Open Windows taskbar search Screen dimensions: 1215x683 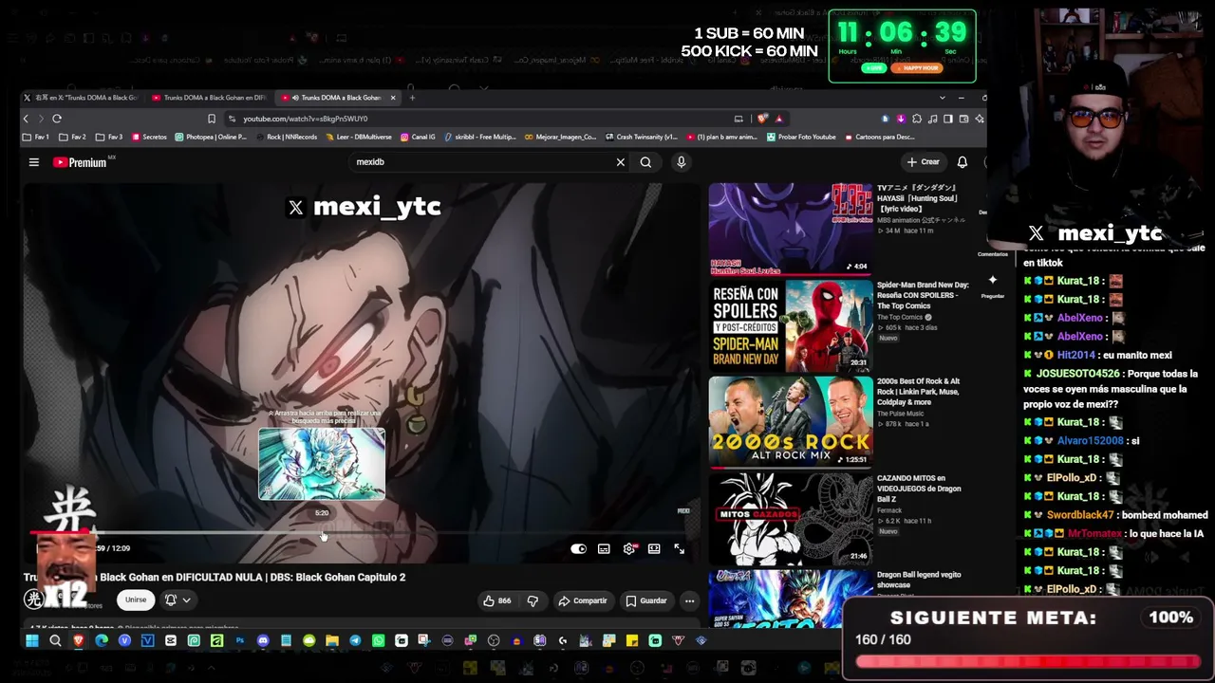tap(55, 641)
